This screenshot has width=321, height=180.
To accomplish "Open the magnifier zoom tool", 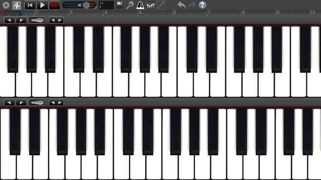I will pyautogui.click(x=130, y=5).
